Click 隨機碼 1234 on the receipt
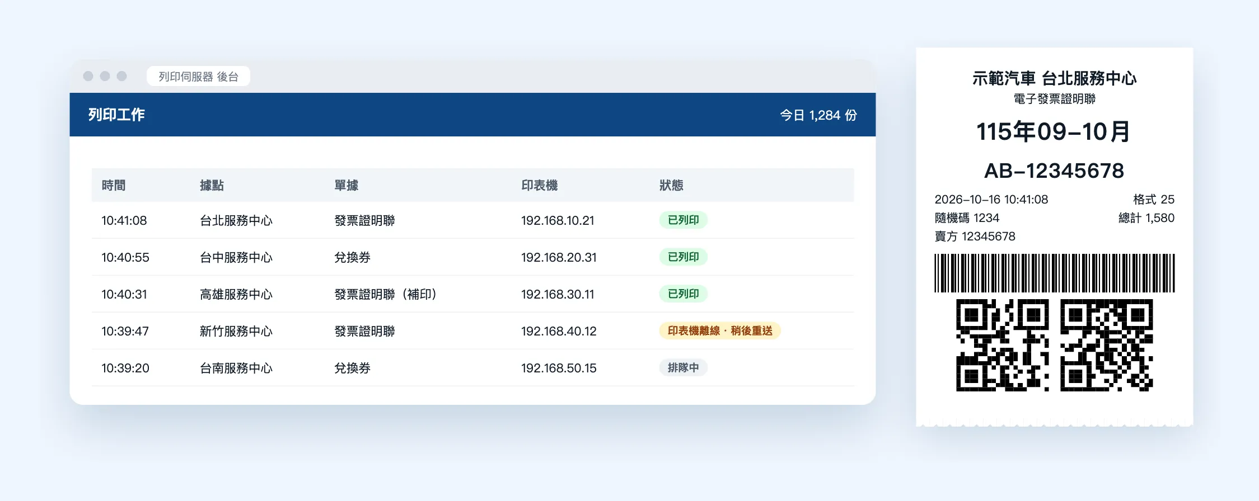The image size is (1259, 501). [x=967, y=218]
